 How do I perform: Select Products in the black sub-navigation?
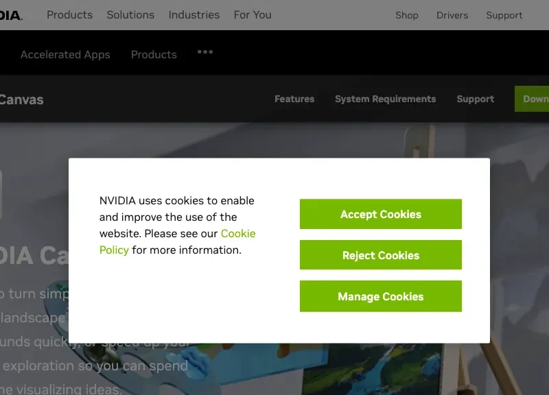coord(154,55)
